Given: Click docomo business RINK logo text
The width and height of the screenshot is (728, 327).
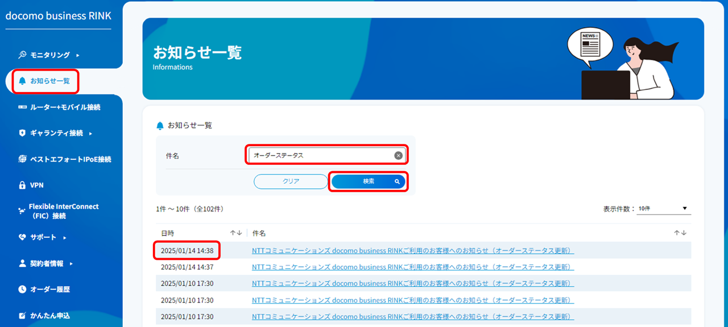Looking at the screenshot, I should (x=59, y=16).
